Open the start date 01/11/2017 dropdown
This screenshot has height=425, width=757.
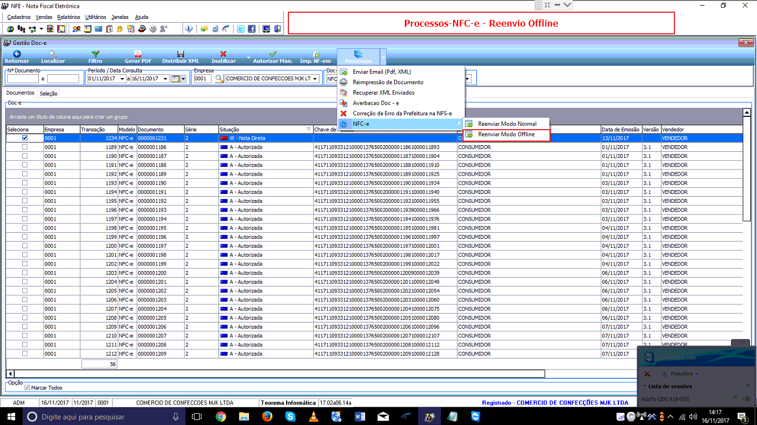click(x=122, y=79)
